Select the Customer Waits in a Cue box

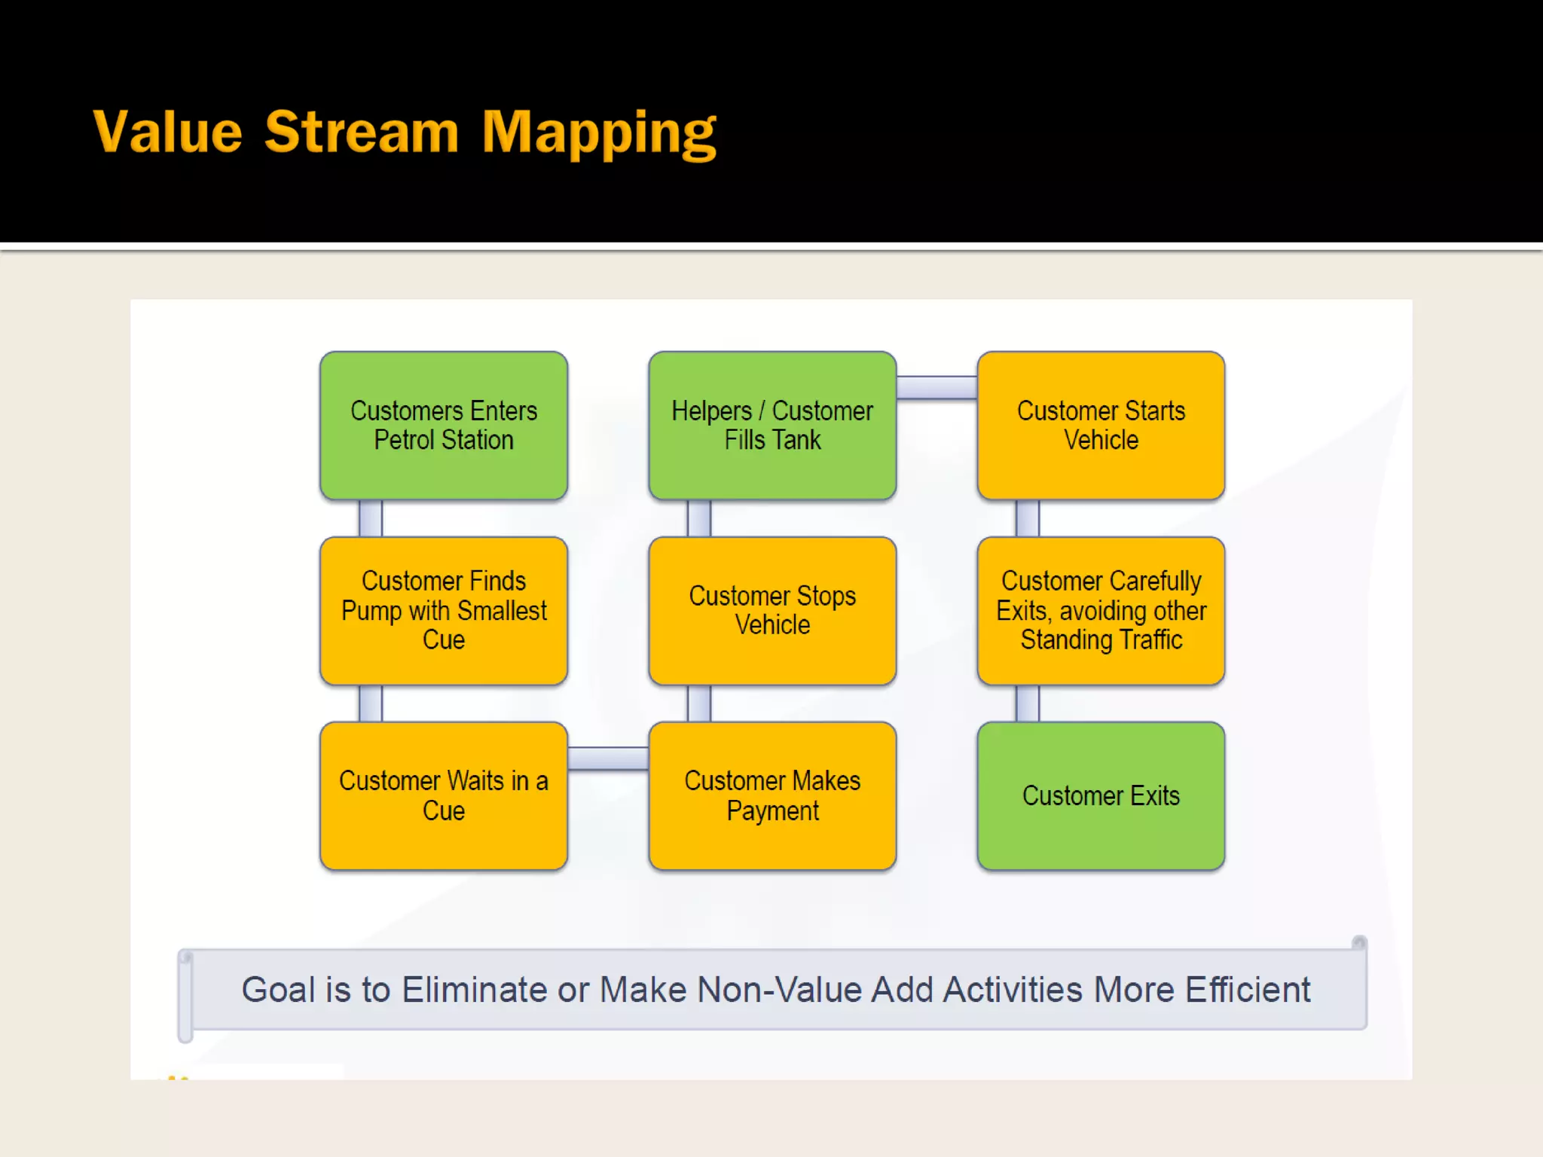444,795
